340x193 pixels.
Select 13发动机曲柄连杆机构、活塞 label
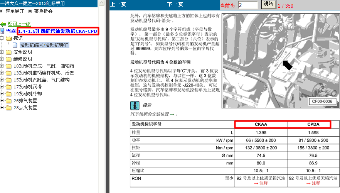pyautogui.click(x=44, y=73)
